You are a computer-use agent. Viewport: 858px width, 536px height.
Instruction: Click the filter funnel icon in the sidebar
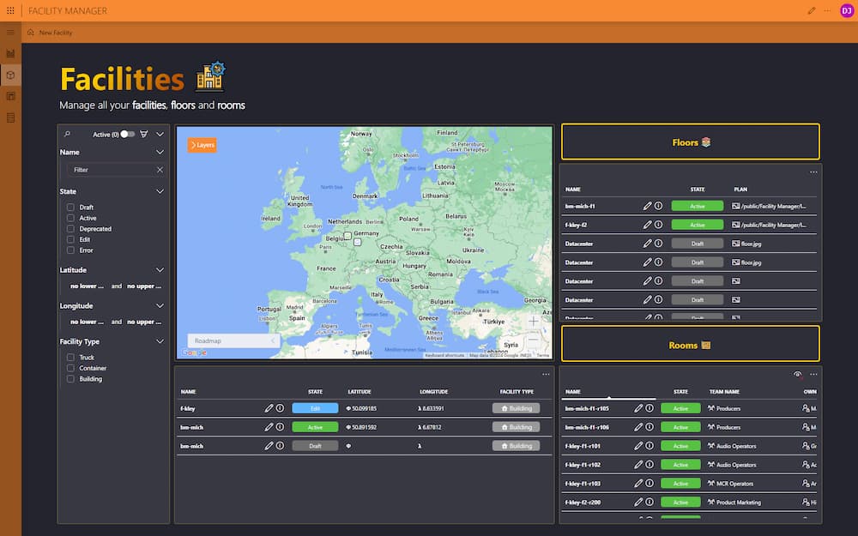(x=144, y=134)
